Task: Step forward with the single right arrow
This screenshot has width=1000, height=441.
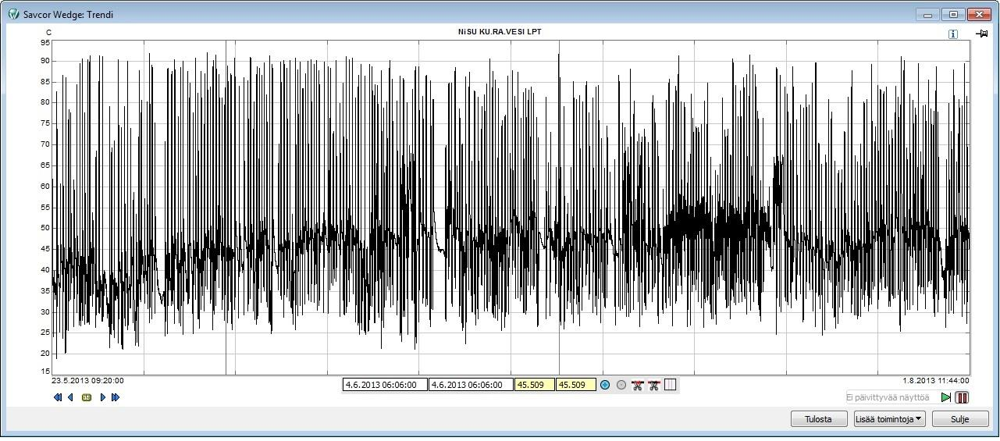Action: pyautogui.click(x=103, y=397)
